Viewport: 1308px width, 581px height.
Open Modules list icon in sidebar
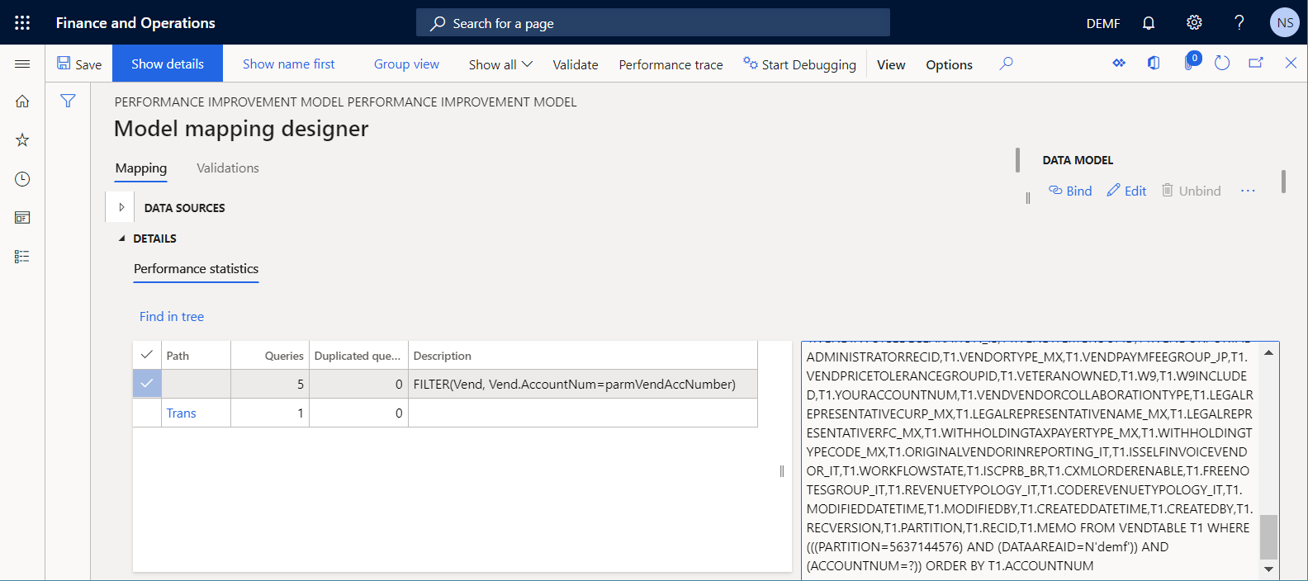click(22, 257)
